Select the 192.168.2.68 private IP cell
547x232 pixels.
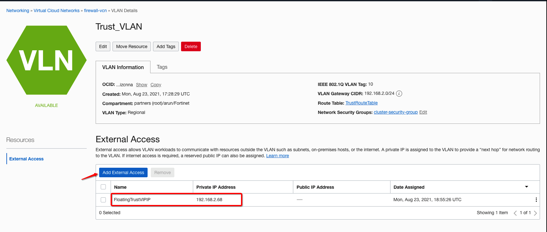tap(209, 200)
